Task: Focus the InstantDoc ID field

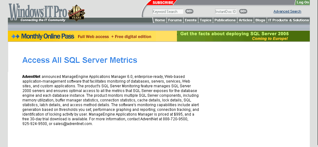Action: click(x=226, y=12)
